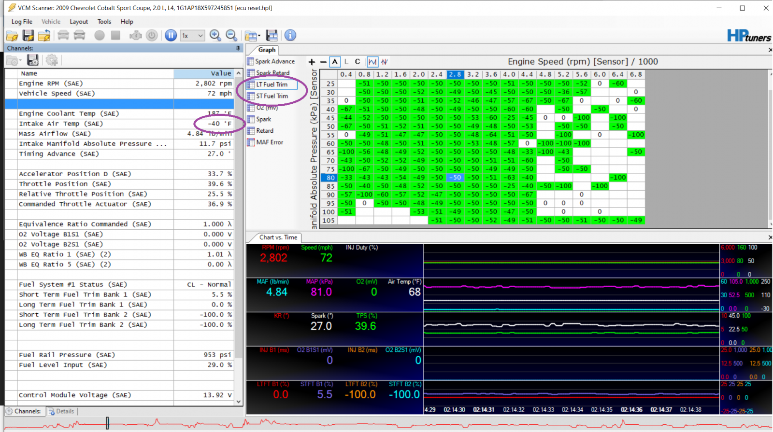Switch to the Graph tab
This screenshot has width=773, height=432.
point(266,50)
